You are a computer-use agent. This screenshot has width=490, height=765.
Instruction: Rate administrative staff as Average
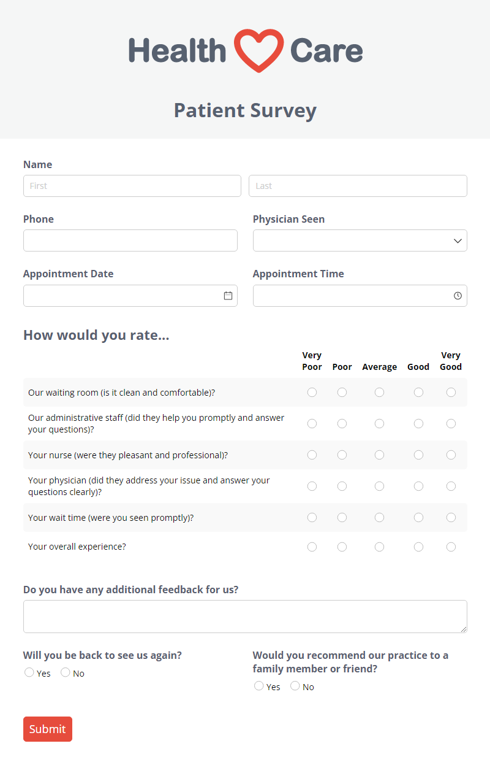click(x=379, y=423)
